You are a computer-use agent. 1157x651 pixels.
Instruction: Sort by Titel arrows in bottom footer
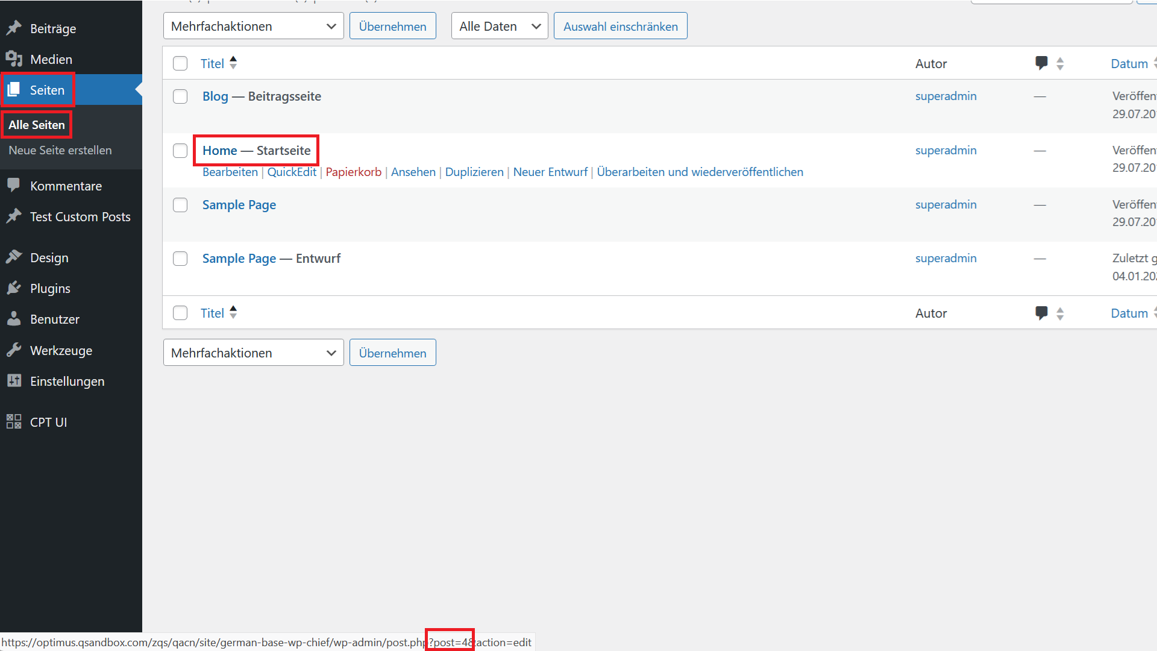tap(233, 312)
